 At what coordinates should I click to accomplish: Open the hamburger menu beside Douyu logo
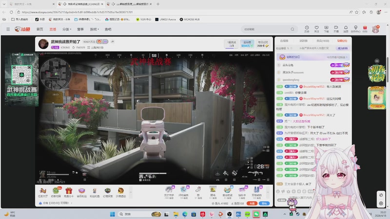8,29
